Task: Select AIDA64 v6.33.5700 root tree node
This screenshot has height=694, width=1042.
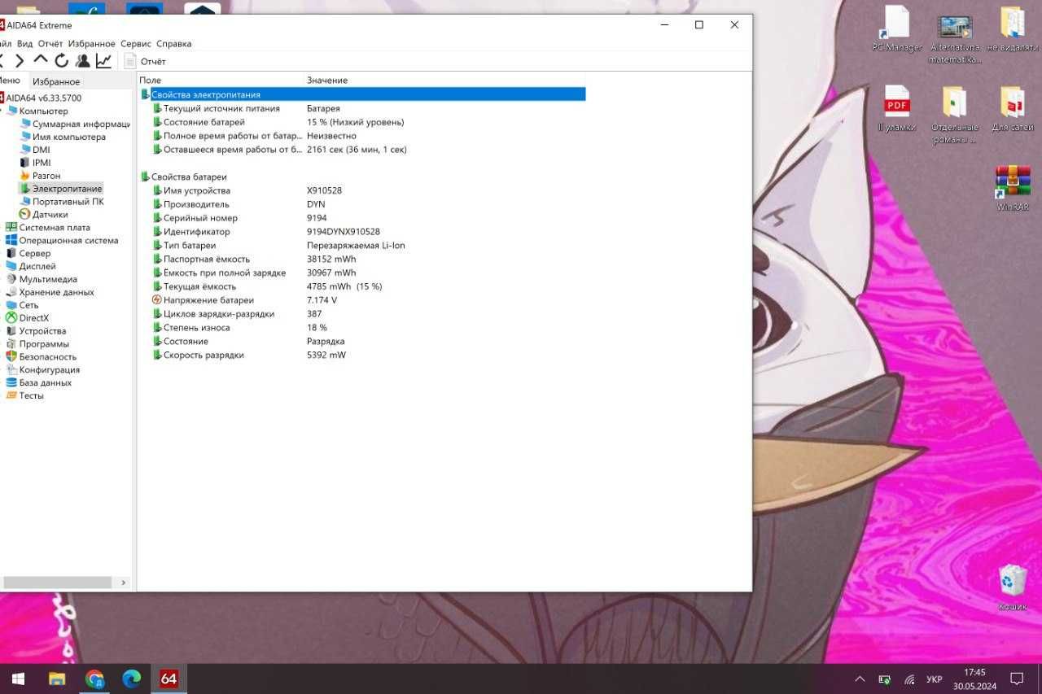Action: coord(43,98)
